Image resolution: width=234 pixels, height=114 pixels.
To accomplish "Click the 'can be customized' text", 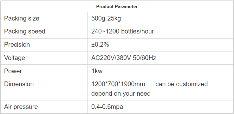I will (x=182, y=84).
